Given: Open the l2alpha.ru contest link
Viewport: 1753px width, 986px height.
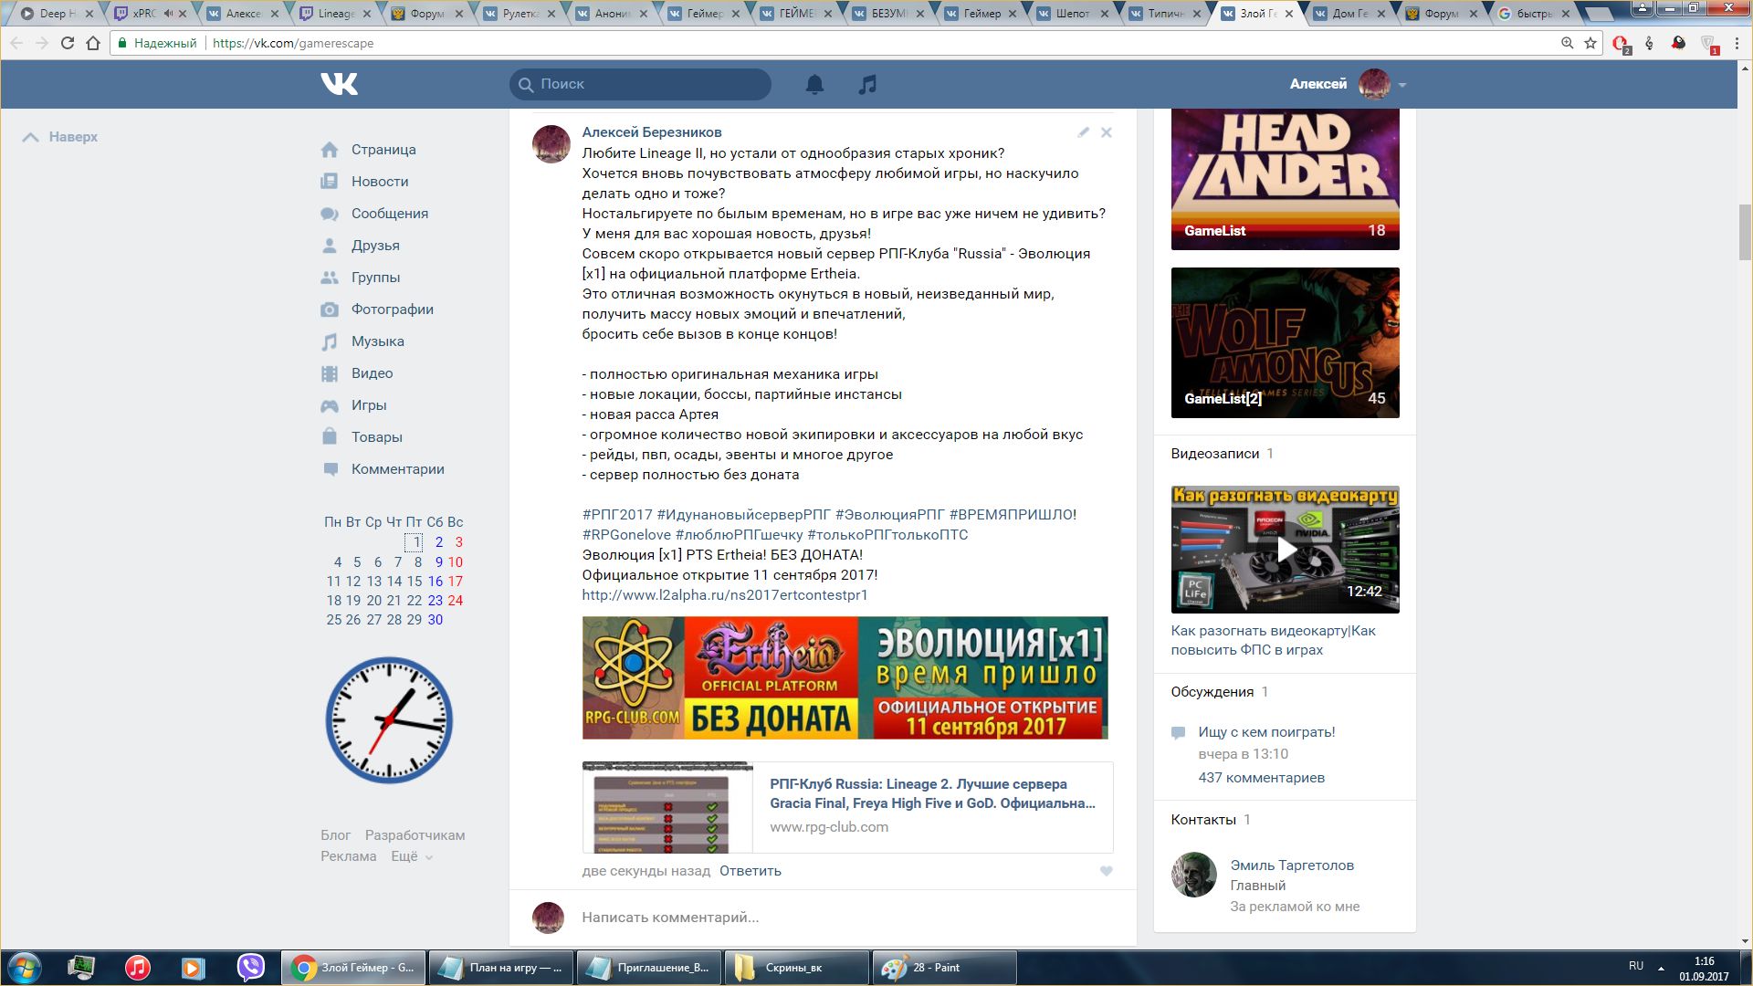Looking at the screenshot, I should (x=725, y=595).
